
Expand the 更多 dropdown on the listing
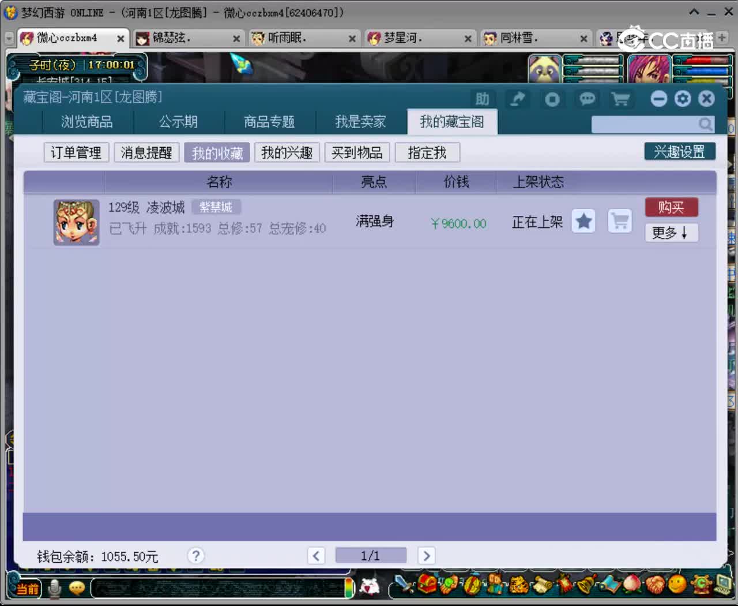coord(671,233)
